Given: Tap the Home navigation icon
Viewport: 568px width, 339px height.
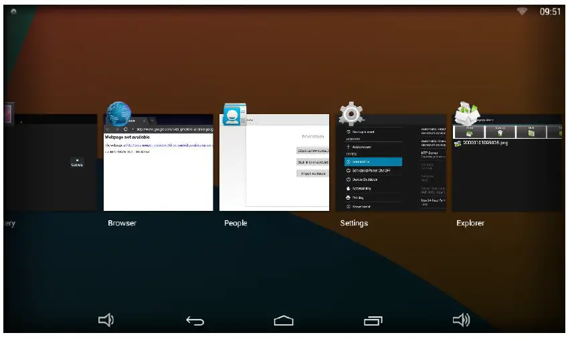Looking at the screenshot, I should [x=284, y=320].
